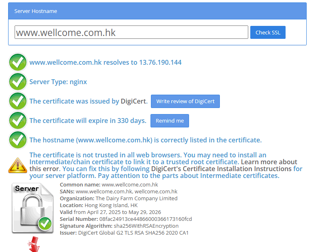Click the resolves to 13.76.190.144 result text
The height and width of the screenshot is (252, 316).
pyautogui.click(x=105, y=62)
